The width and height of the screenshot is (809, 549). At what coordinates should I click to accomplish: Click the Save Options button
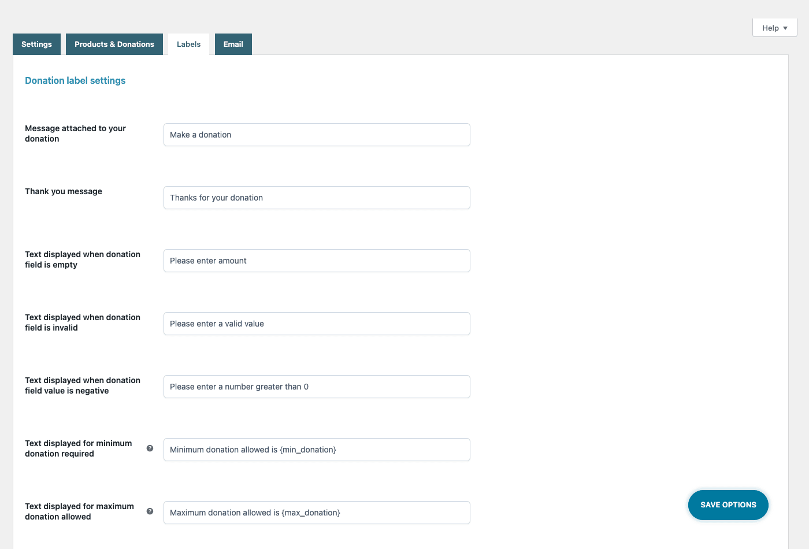(728, 505)
